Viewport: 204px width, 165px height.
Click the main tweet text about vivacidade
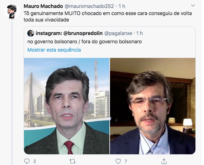[108, 17]
